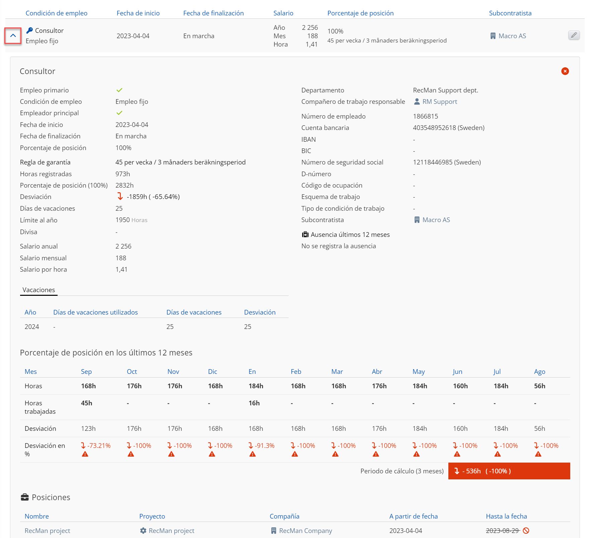The image size is (590, 538).
Task: Click the building icon beside RecMan Company
Action: click(x=274, y=531)
